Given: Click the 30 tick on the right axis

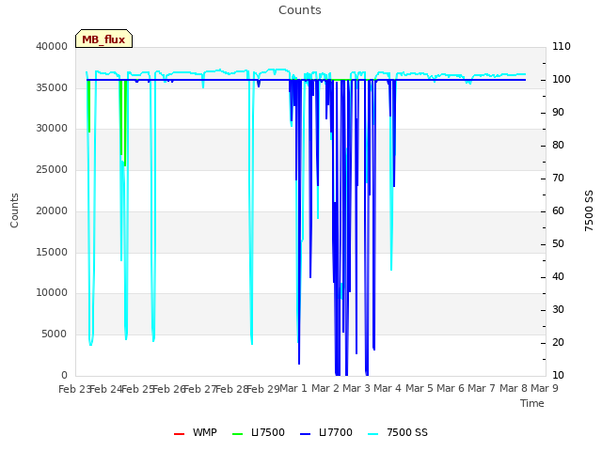Looking at the screenshot, I should pos(558,310).
